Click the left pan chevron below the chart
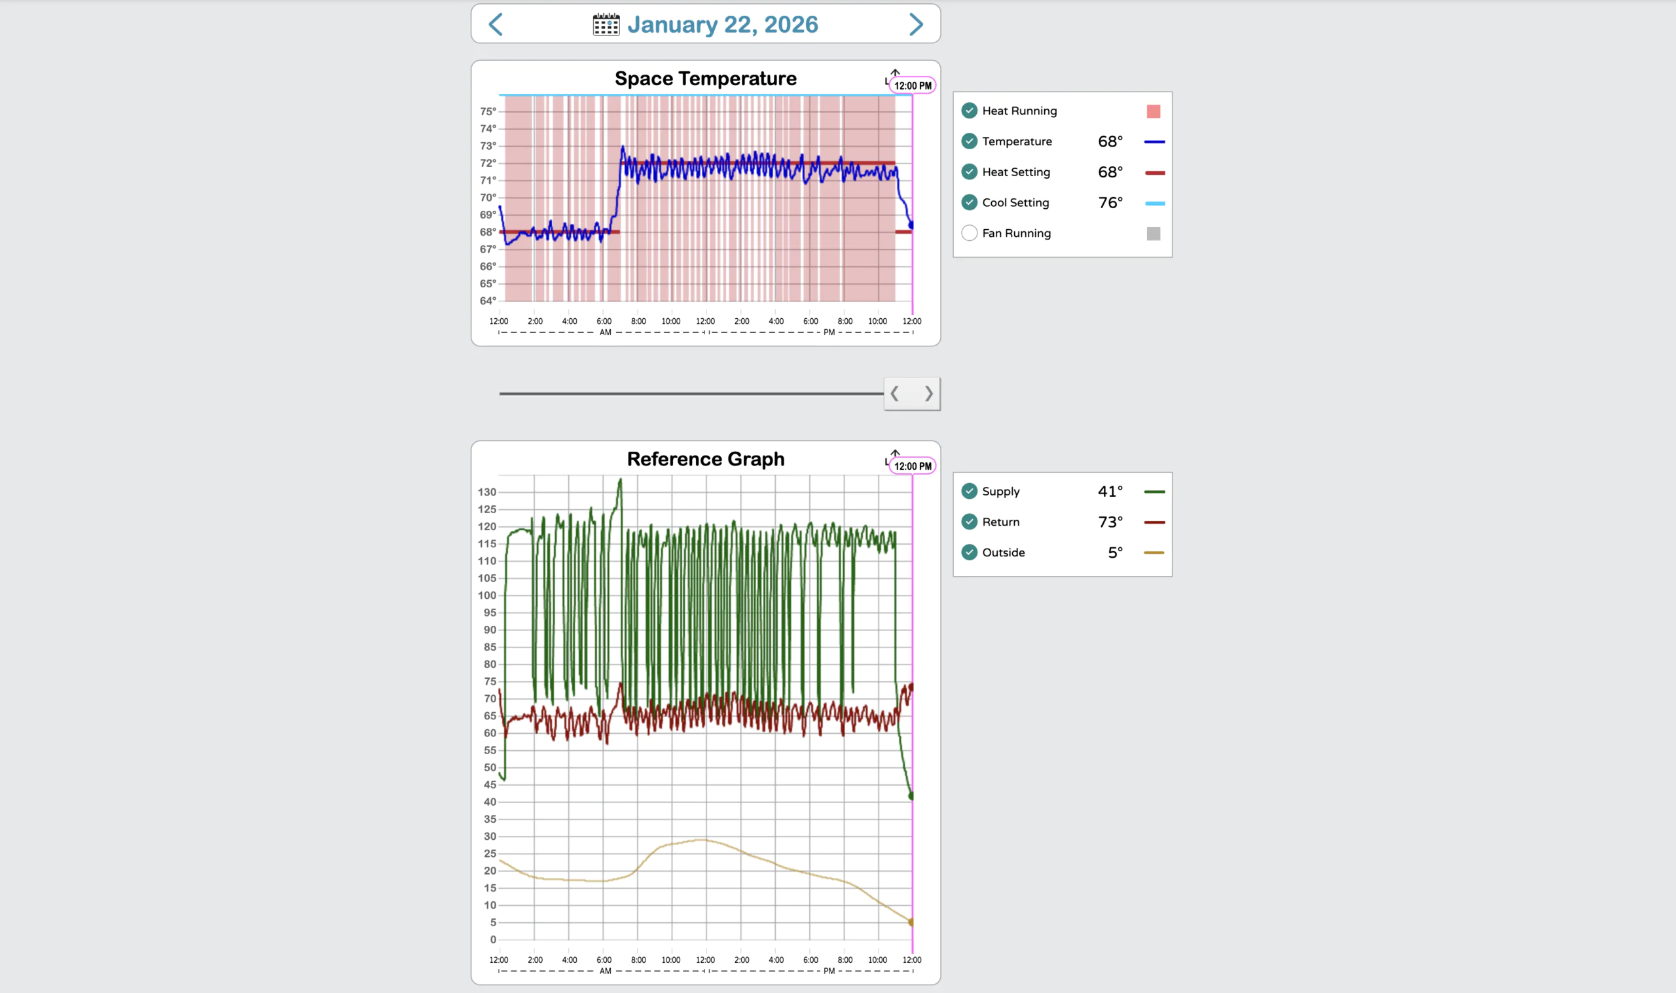The image size is (1676, 993). tap(895, 393)
